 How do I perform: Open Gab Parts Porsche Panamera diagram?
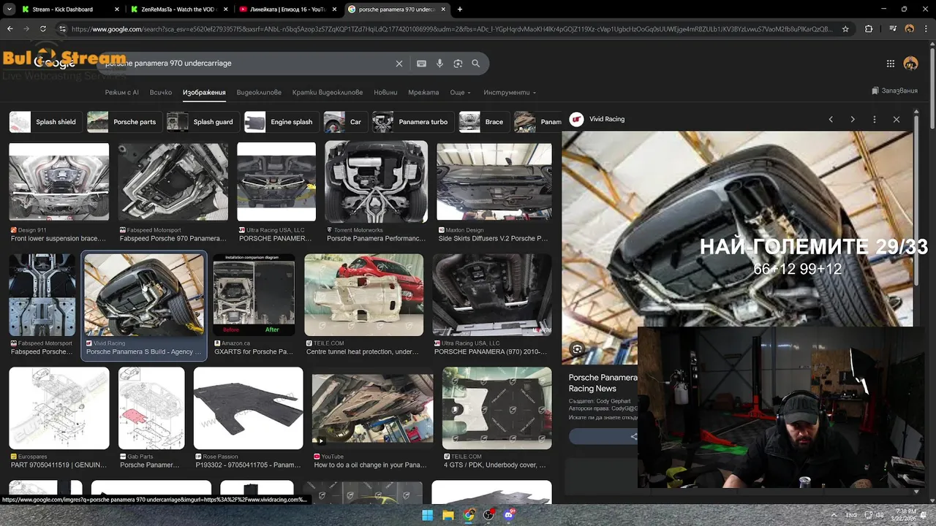click(151, 408)
